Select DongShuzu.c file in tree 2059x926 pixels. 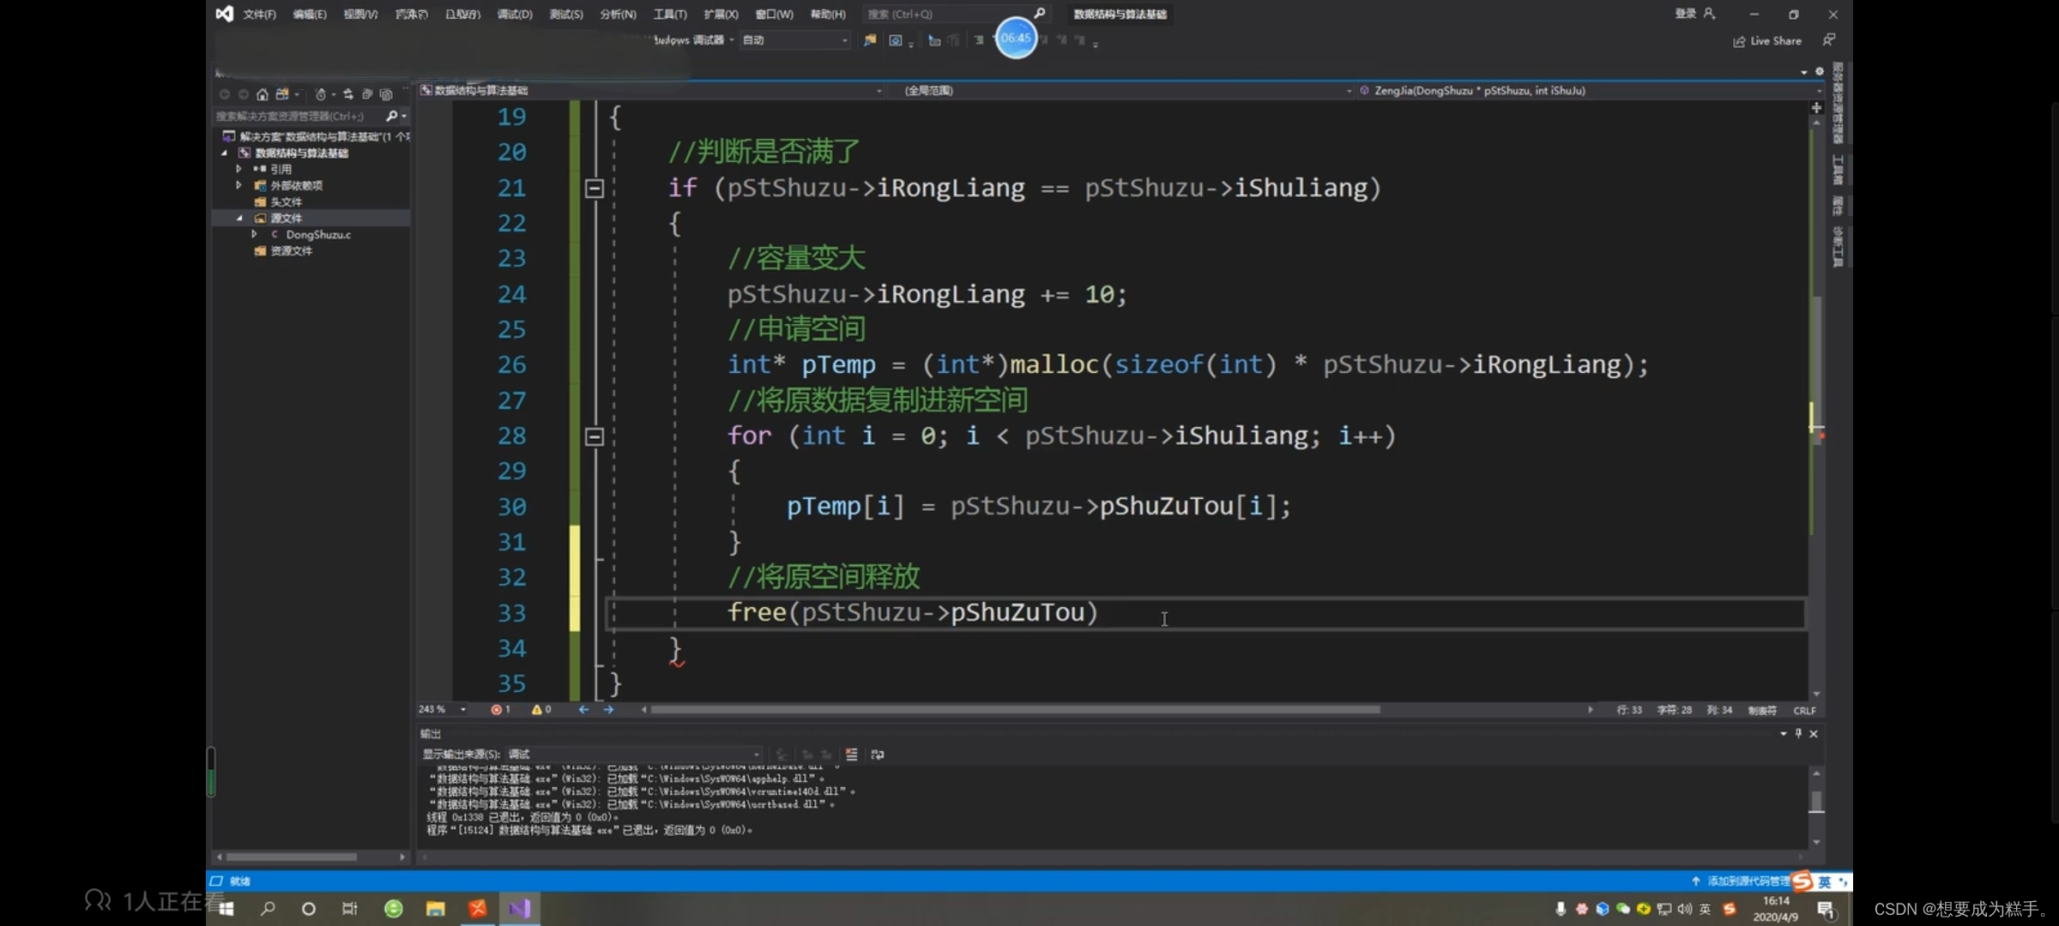318,234
